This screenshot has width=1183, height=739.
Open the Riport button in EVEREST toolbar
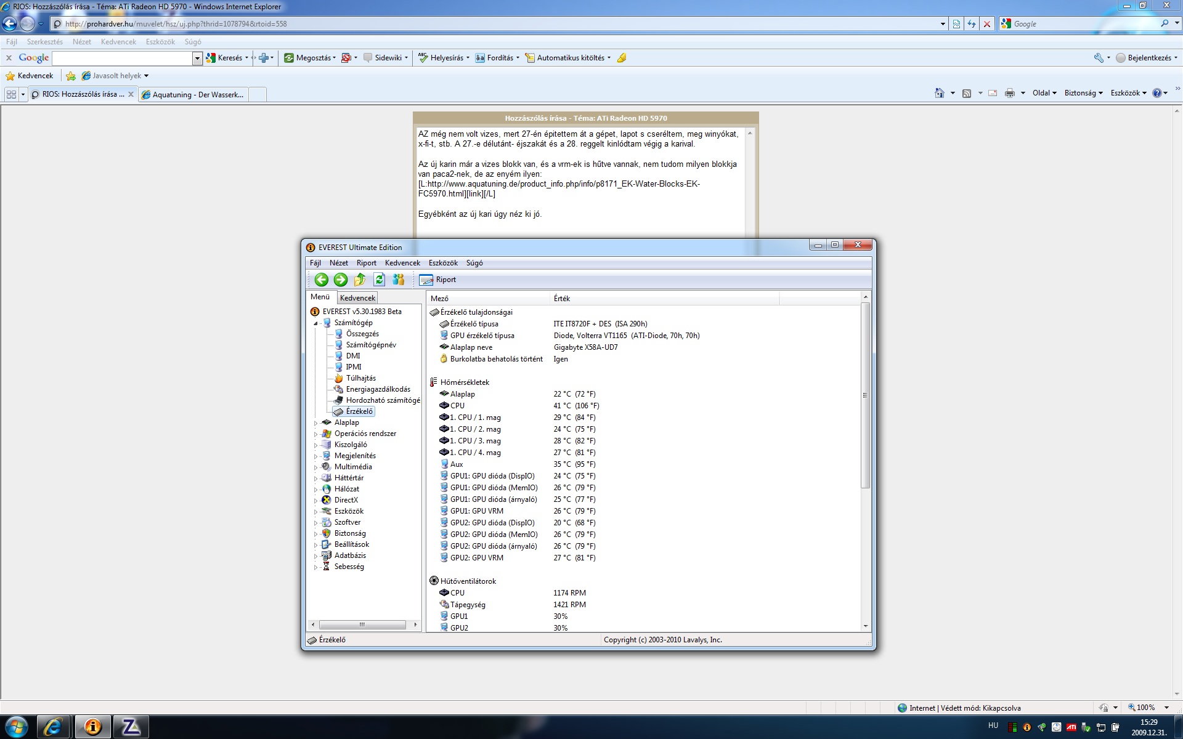(x=438, y=280)
